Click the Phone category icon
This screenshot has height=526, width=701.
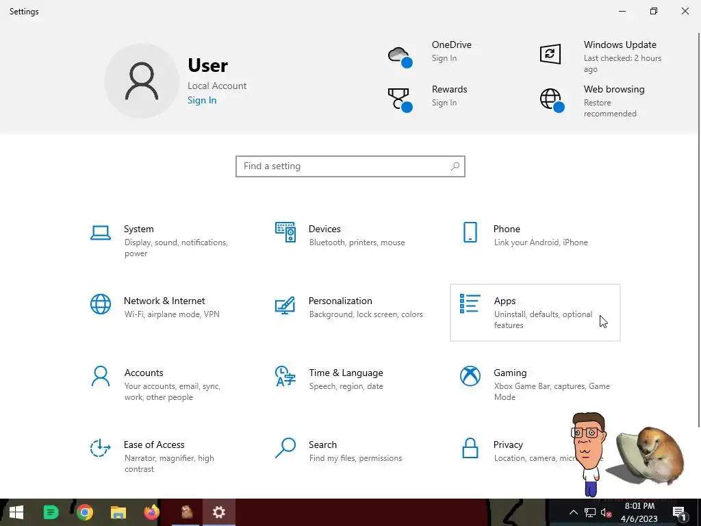coord(470,232)
